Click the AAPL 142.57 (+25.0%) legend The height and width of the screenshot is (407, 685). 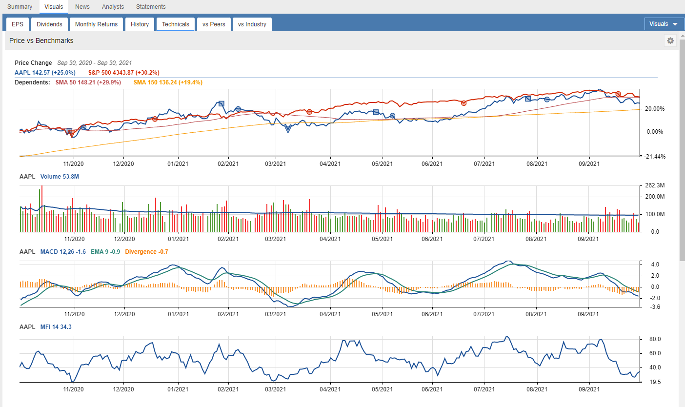[x=45, y=73]
